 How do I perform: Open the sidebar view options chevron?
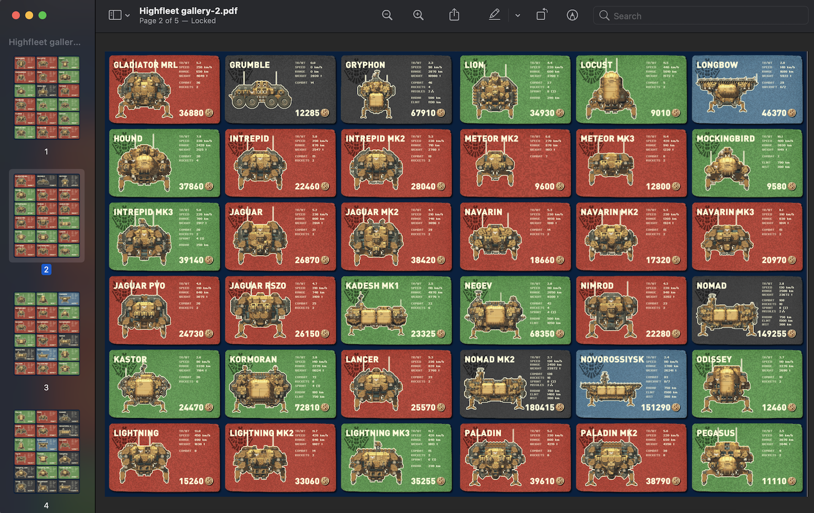click(127, 16)
